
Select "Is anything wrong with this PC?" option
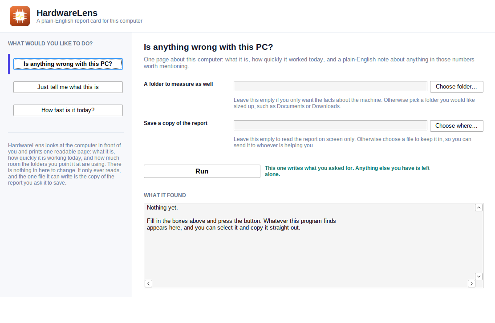[68, 64]
